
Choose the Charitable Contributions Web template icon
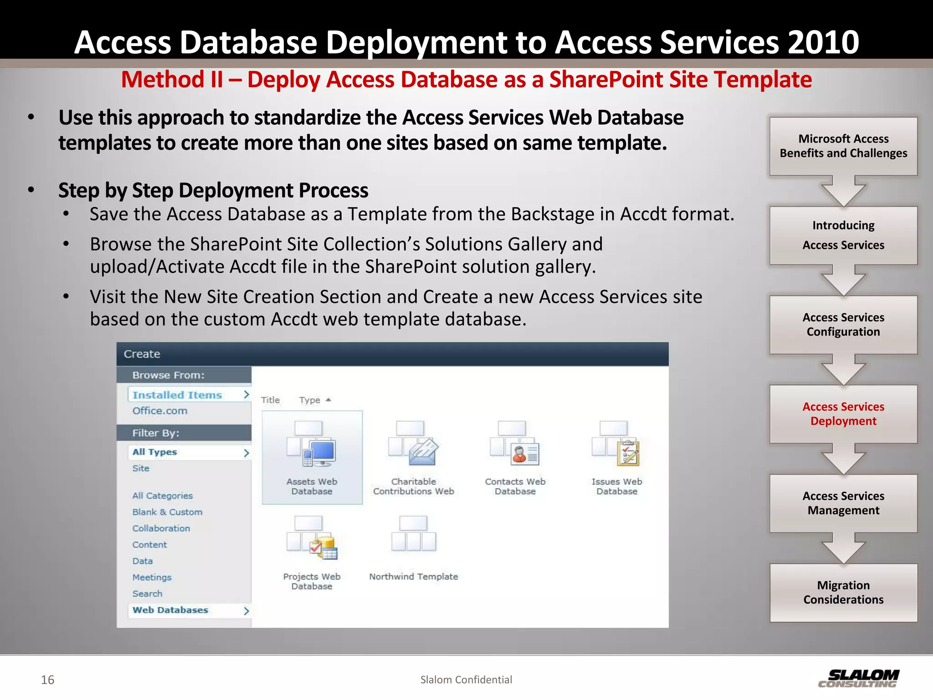413,443
